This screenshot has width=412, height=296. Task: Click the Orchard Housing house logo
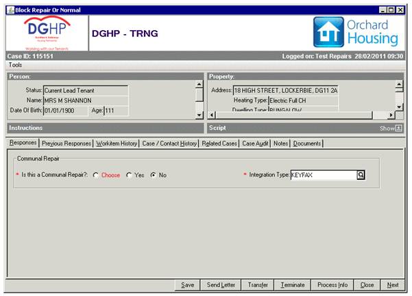pyautogui.click(x=328, y=32)
